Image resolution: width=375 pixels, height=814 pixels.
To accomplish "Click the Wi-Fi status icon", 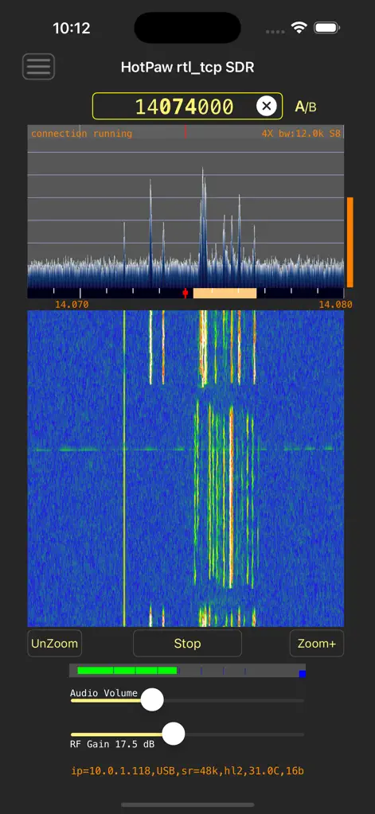I will [299, 28].
